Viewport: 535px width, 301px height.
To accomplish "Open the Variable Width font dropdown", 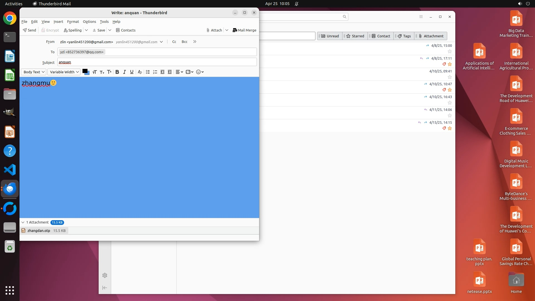I will tap(64, 72).
